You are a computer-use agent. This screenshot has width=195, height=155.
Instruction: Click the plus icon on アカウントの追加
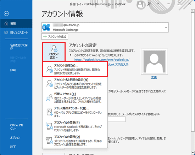45,36
